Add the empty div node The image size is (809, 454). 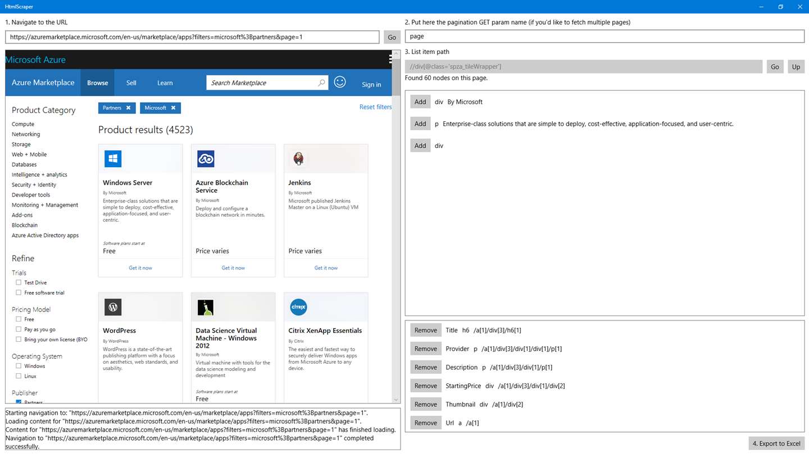coord(420,145)
